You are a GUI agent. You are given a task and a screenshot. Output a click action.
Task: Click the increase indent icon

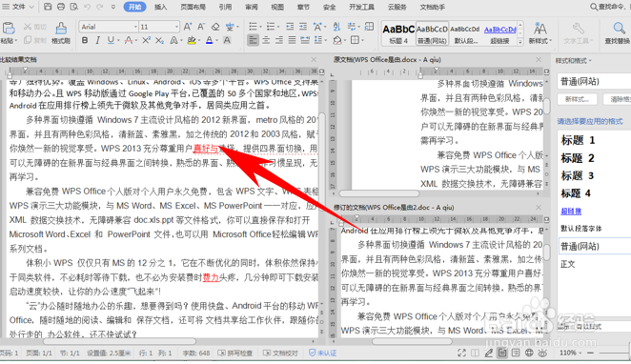click(x=303, y=27)
